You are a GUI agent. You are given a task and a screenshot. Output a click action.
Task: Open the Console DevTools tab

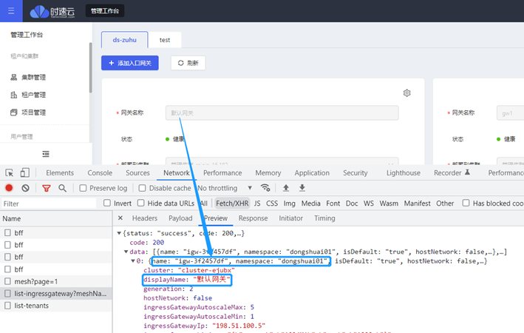(100, 172)
